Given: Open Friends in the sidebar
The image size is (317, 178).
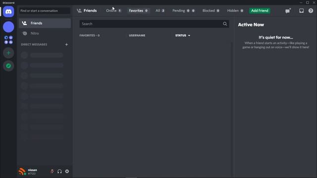Looking at the screenshot, I should 45,23.
